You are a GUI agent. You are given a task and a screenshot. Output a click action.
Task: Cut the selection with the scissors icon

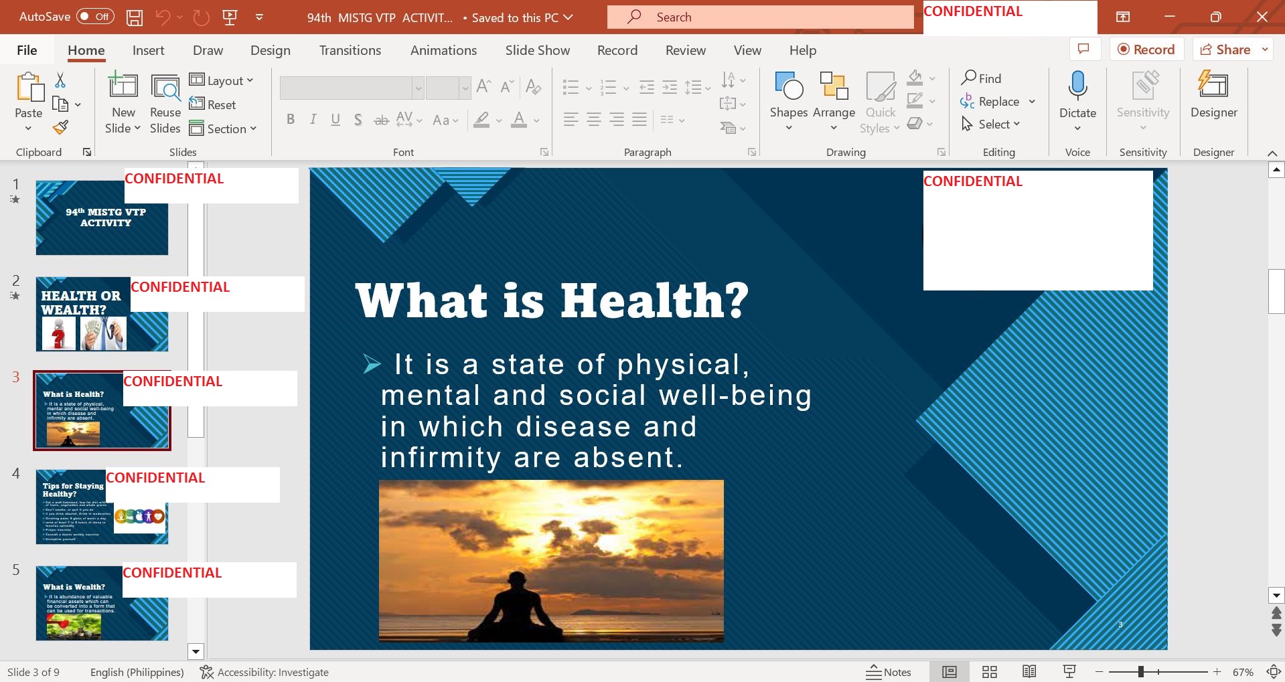tap(60, 80)
